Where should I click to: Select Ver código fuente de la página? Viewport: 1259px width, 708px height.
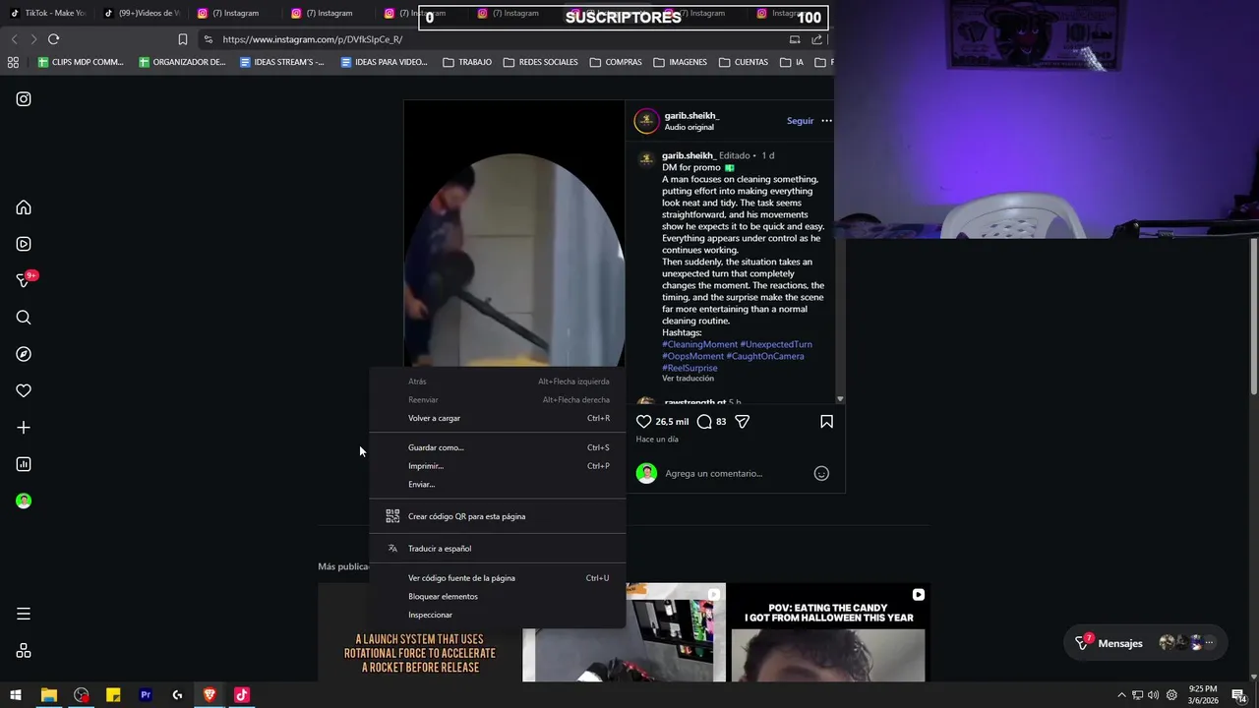point(497,578)
